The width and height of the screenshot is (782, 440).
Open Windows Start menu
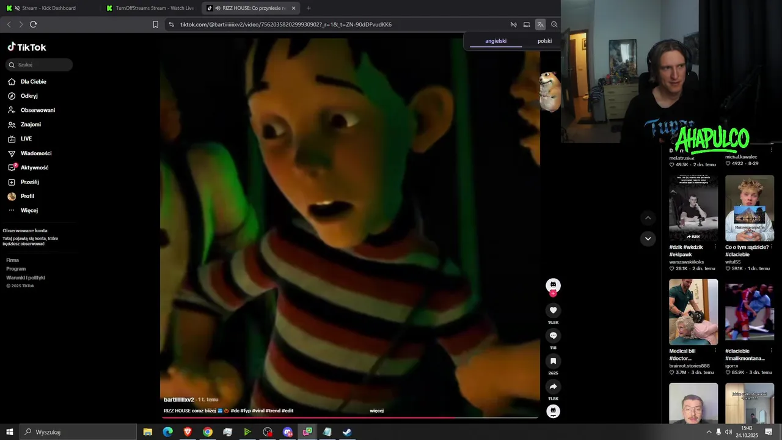tap(10, 432)
